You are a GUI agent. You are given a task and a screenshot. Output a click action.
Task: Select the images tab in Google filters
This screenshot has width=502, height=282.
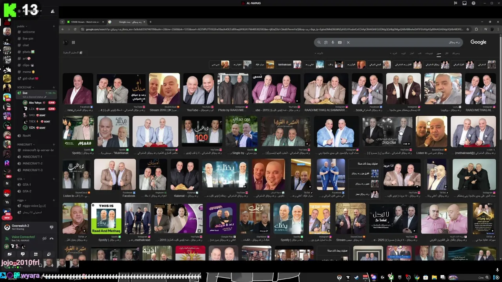coord(439,53)
